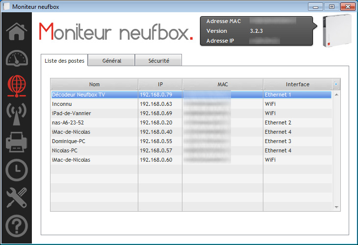The height and width of the screenshot is (245, 358).
Task: Open the clock history icon
Action: coord(16,170)
